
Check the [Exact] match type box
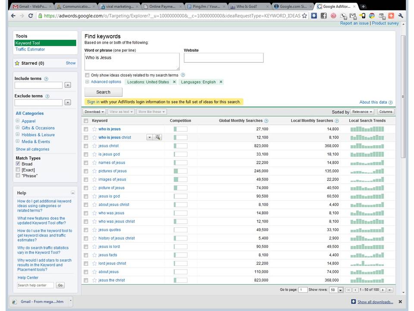tap(18, 170)
